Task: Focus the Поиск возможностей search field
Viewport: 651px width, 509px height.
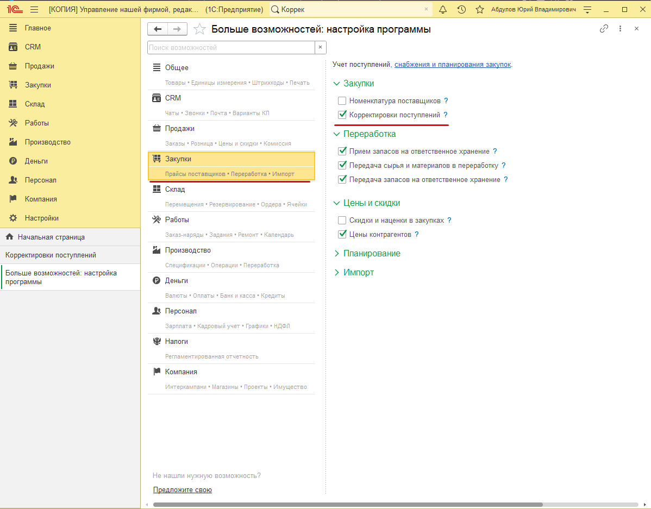Action: point(231,48)
